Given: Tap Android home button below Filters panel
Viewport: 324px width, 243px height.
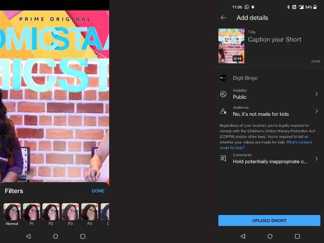Looking at the screenshot, I should pyautogui.click(x=55, y=236).
